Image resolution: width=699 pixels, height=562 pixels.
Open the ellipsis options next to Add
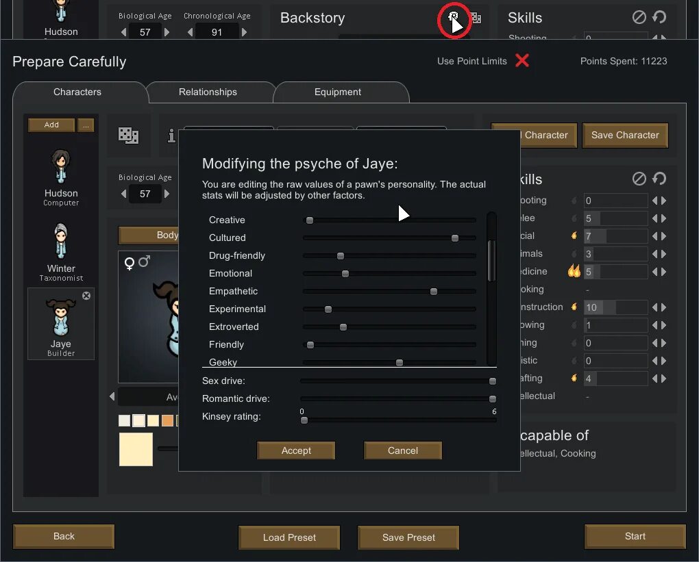(86, 125)
